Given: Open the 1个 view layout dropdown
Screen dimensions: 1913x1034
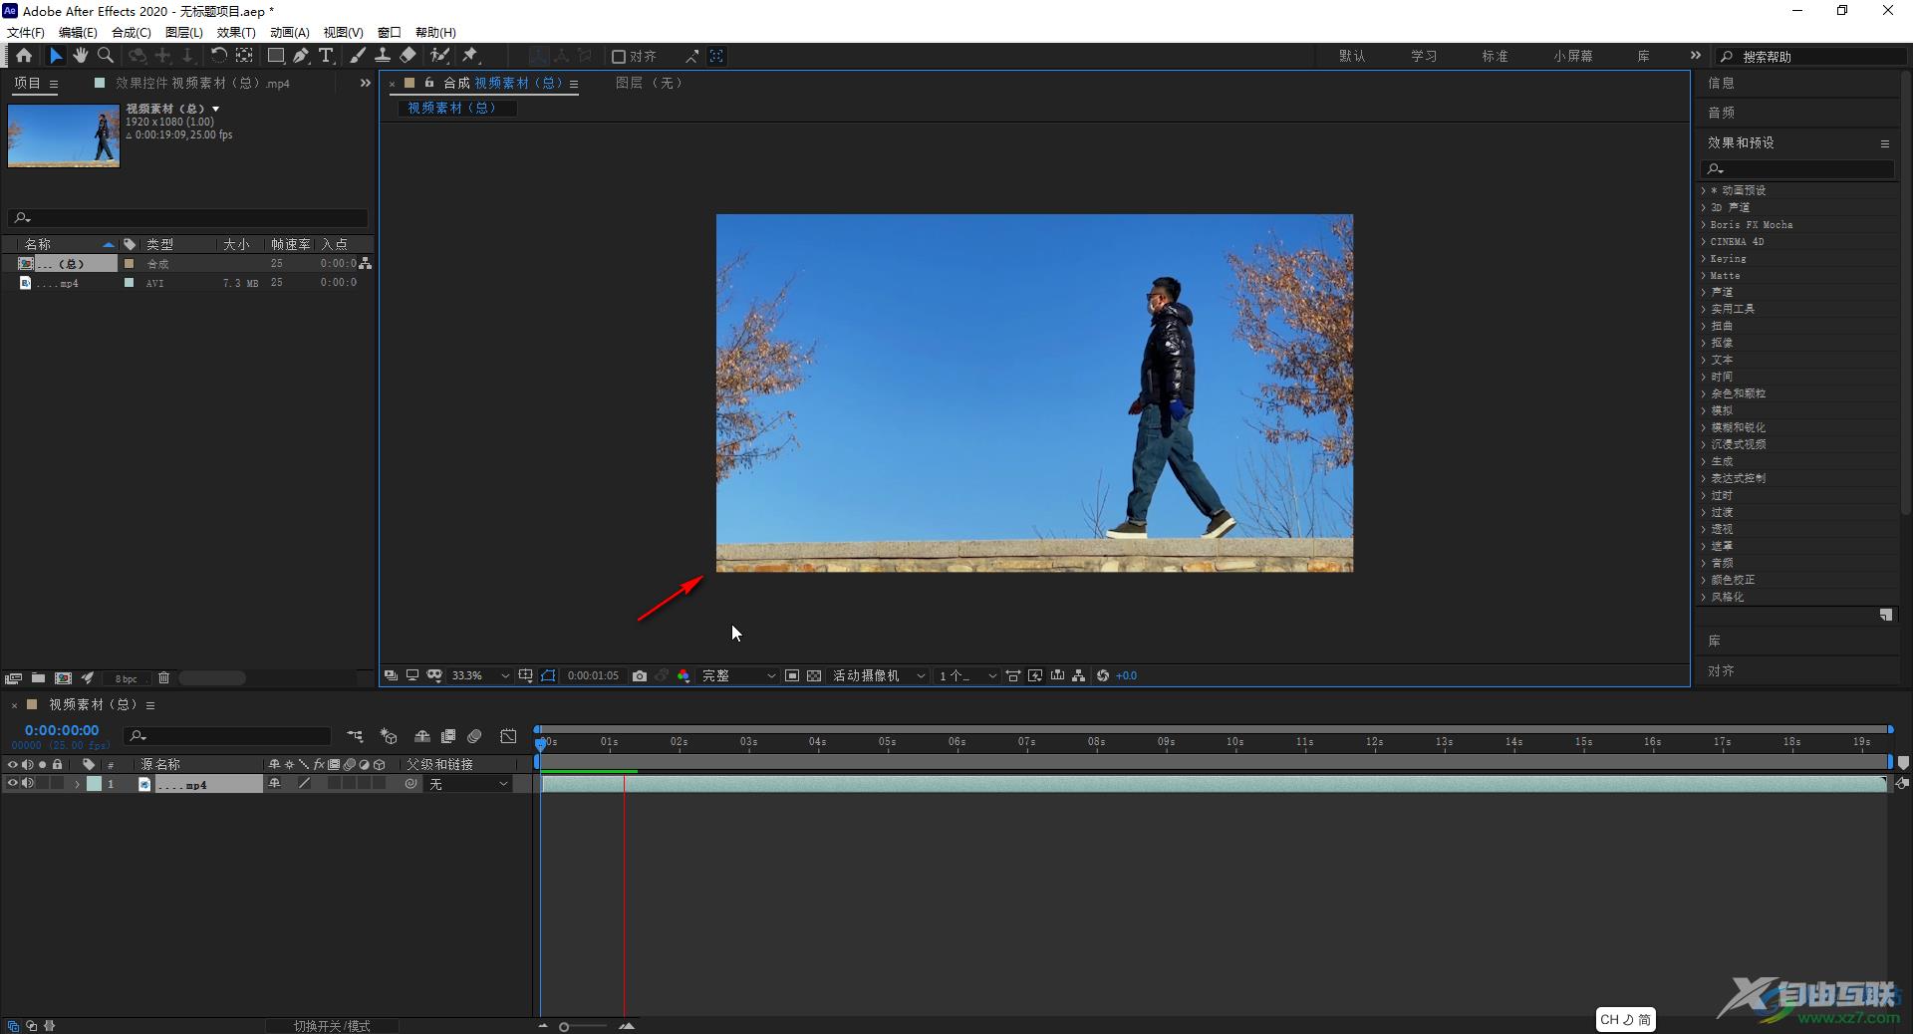Looking at the screenshot, I should (x=966, y=675).
